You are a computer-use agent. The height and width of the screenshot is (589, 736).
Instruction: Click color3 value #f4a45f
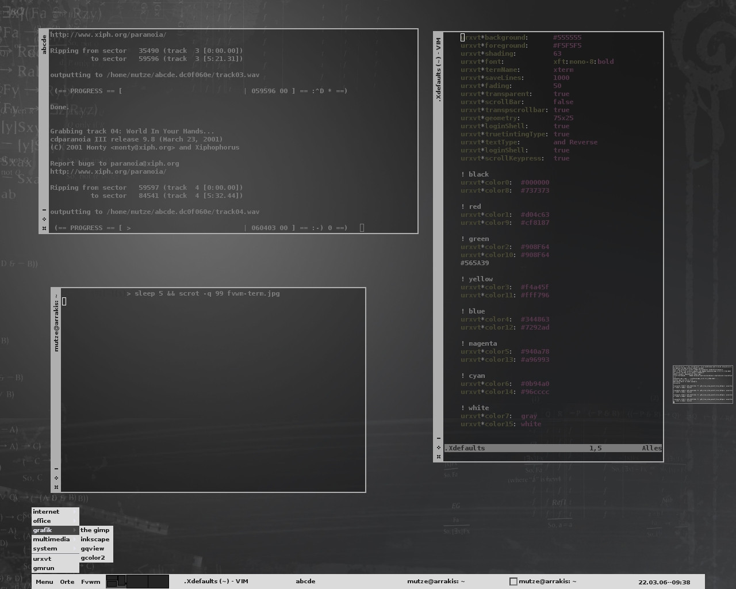535,287
